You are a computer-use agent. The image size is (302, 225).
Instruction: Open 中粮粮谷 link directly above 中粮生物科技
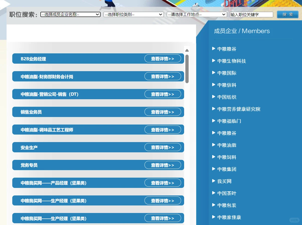pyautogui.click(x=227, y=49)
